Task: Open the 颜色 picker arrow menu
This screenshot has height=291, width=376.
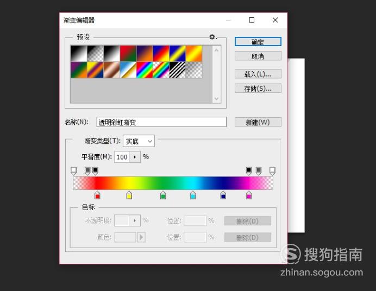Action: click(x=141, y=237)
